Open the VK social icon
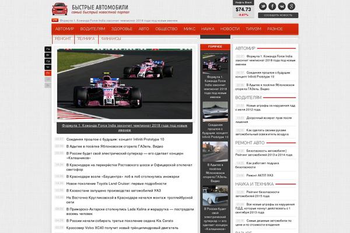This screenshot has width=350, height=233. 282,6
